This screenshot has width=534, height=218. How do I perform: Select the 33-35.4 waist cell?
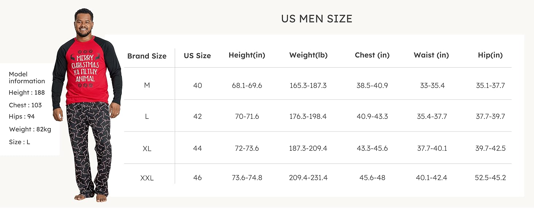click(432, 86)
